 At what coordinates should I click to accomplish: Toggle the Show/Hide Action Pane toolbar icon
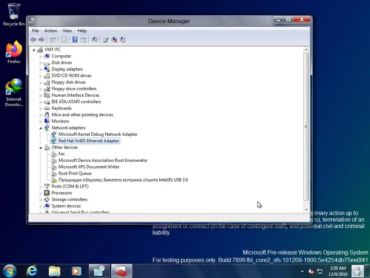click(83, 40)
